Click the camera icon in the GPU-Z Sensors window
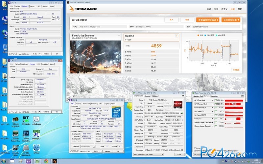 [242, 96]
